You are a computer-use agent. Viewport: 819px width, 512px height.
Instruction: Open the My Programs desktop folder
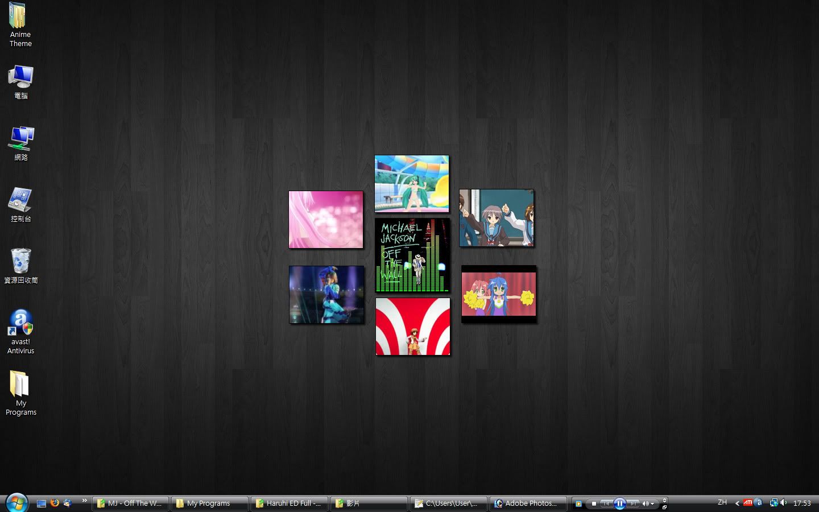pos(20,393)
